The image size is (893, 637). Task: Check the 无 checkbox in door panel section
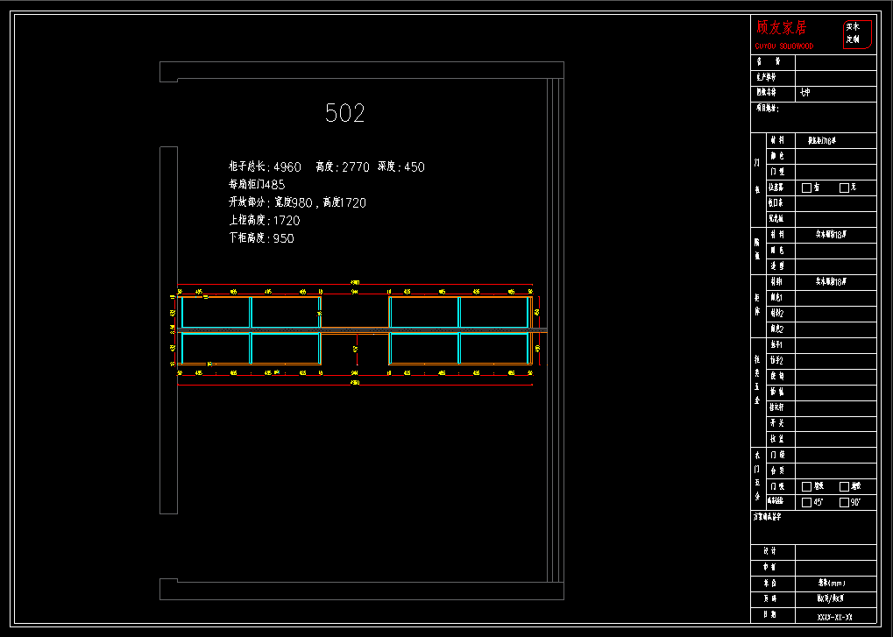(x=845, y=188)
